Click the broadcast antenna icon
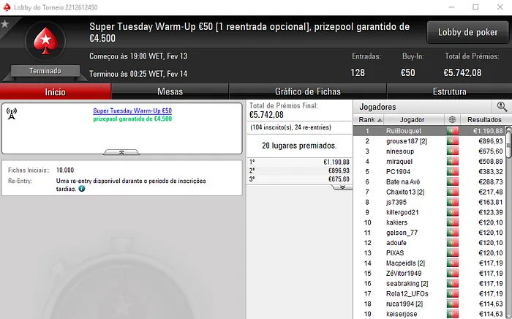 [12, 113]
